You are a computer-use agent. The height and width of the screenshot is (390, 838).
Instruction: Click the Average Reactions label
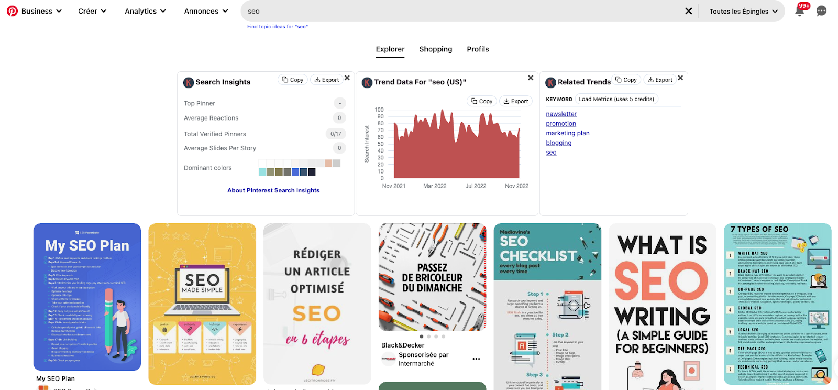coord(211,118)
